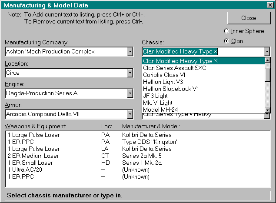The image size is (276, 203).
Task: Select the RA Large Pulse Laser row
Action: (x=138, y=135)
